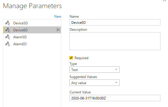168x107 pixels.
Task: Click the ABC text type icon beside DeviceSD
Action: 8,23
